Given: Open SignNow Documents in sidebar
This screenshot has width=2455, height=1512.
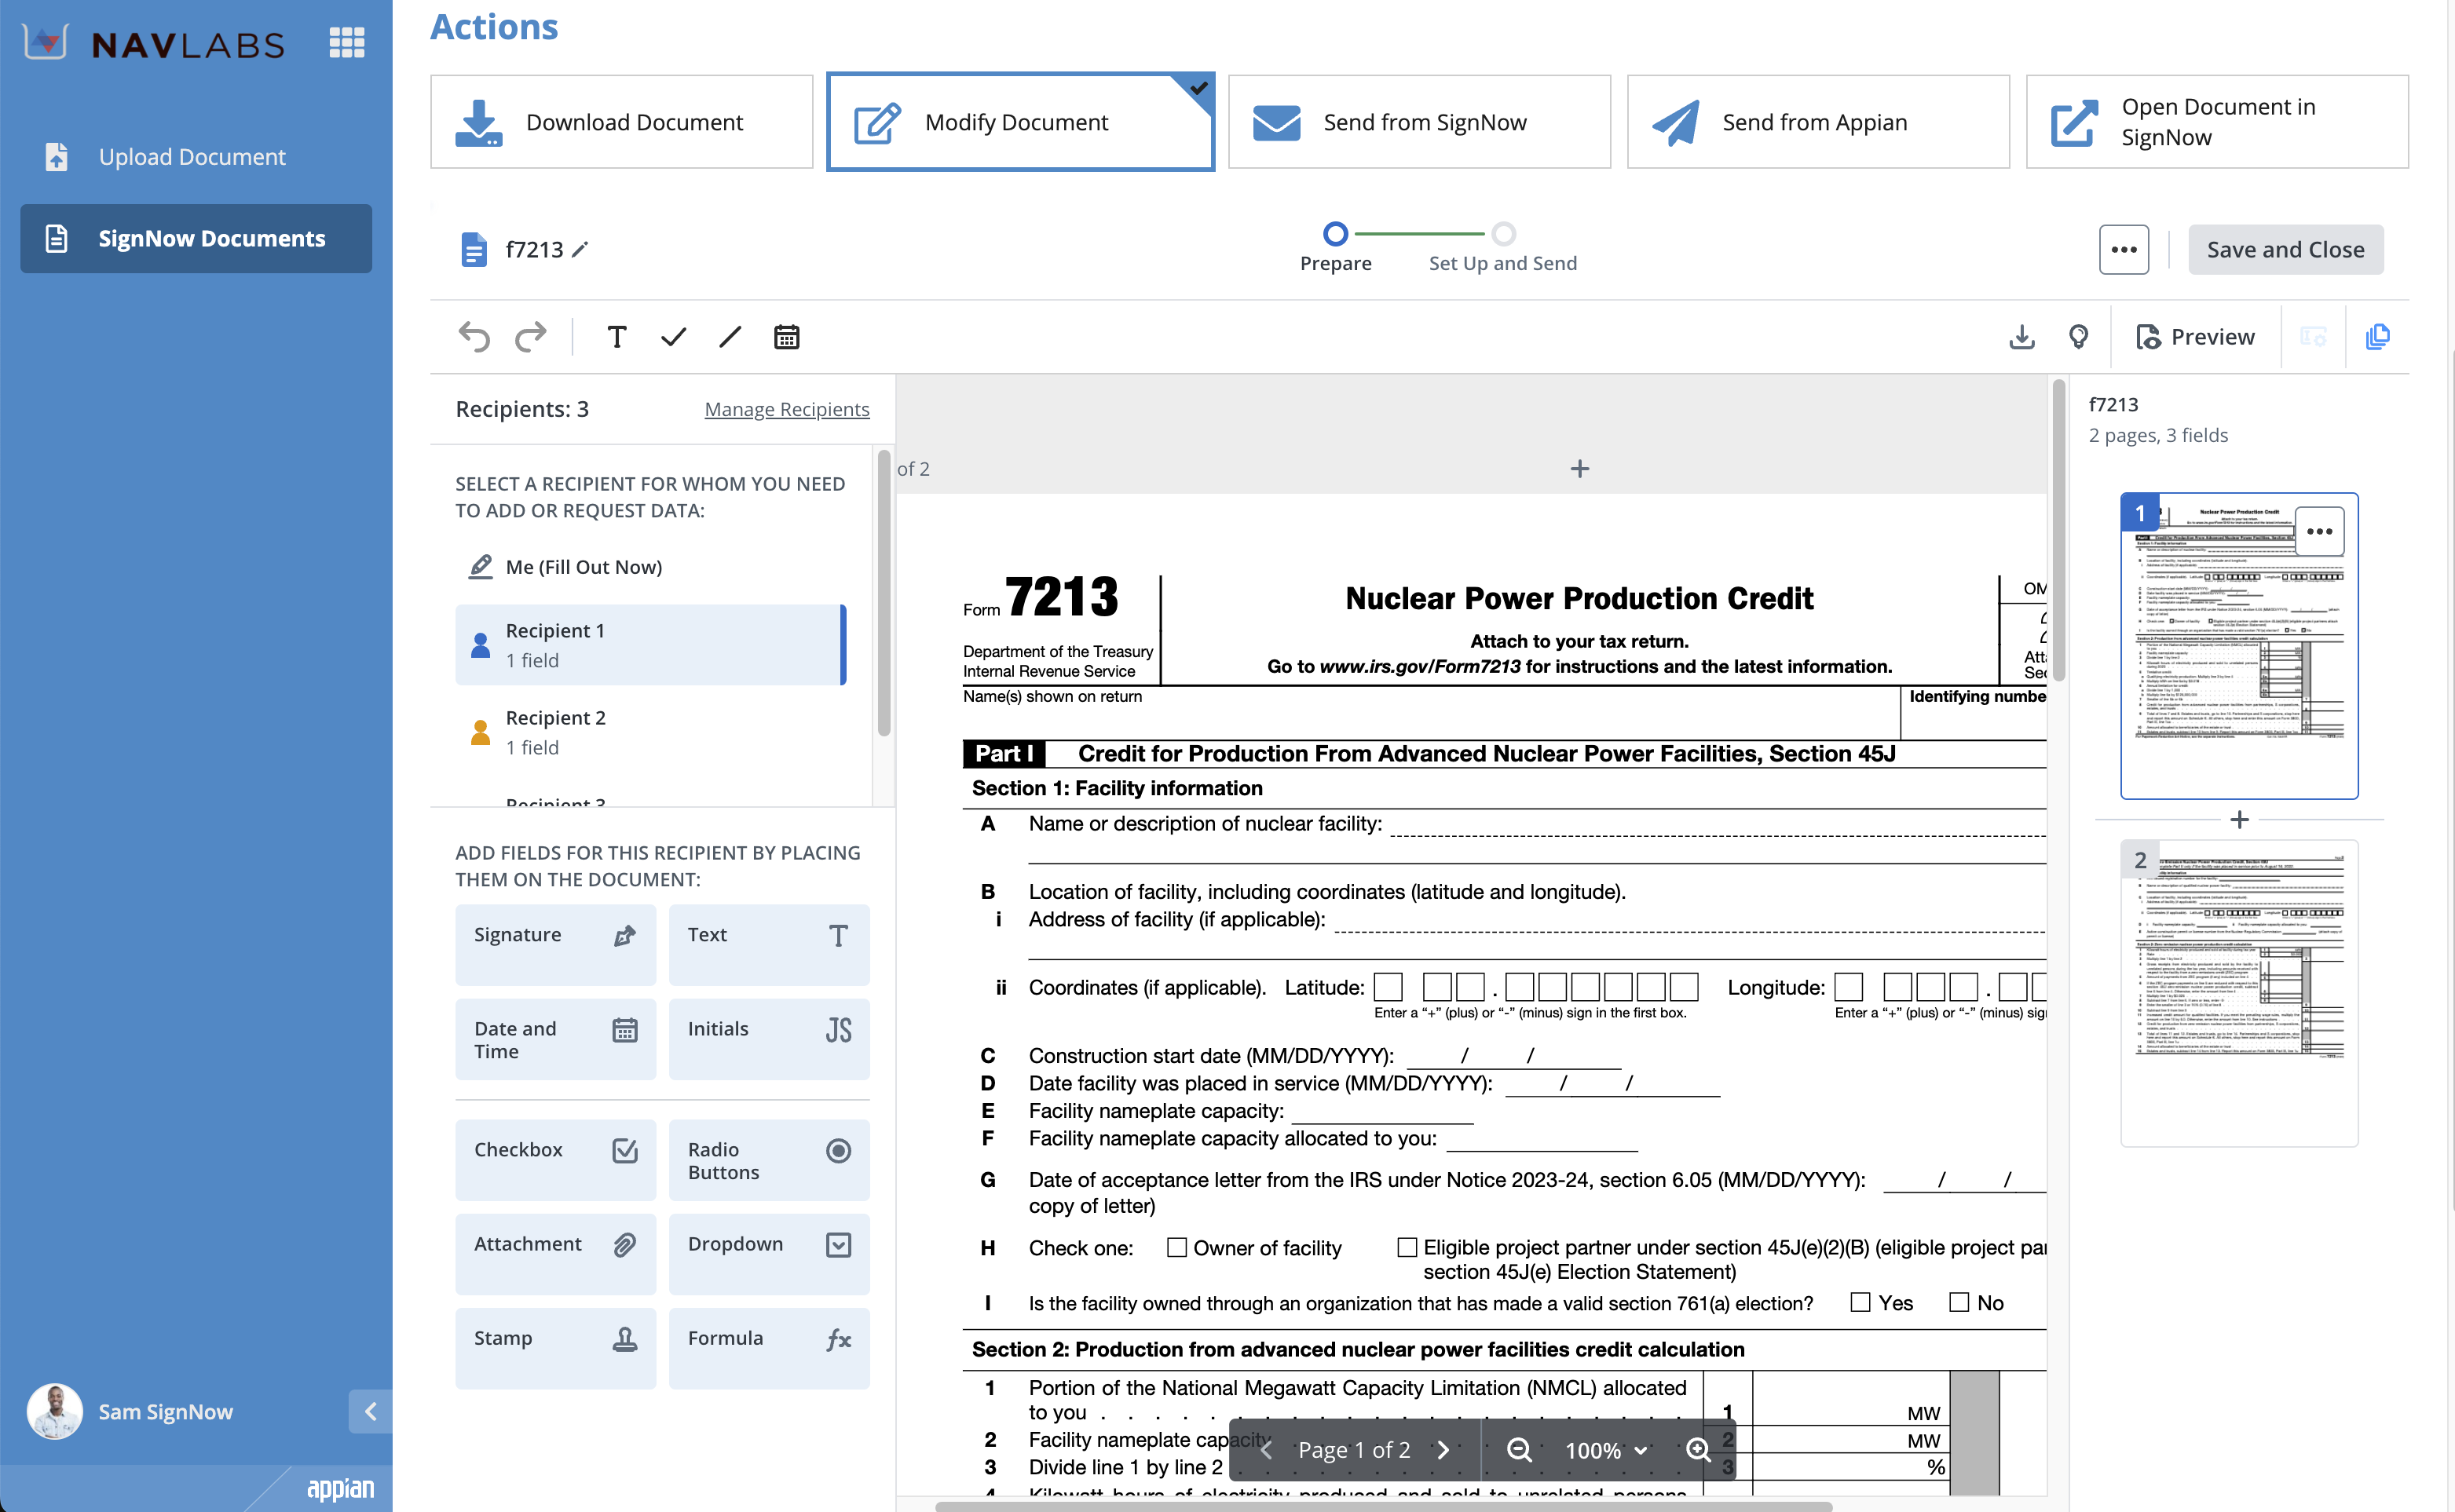Looking at the screenshot, I should click(x=196, y=238).
